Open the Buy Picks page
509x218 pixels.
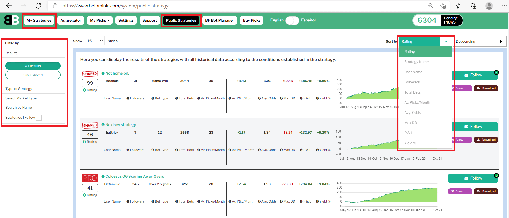[x=252, y=20]
